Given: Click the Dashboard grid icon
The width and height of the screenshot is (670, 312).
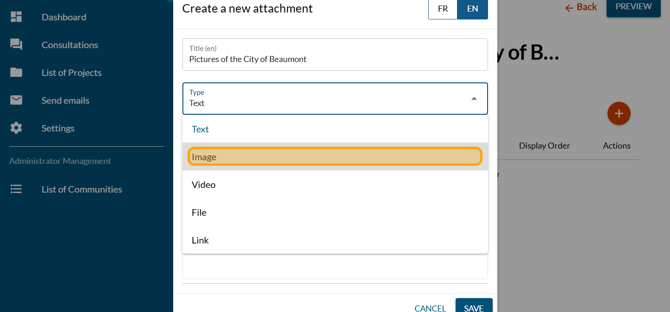Looking at the screenshot, I should click(16, 17).
